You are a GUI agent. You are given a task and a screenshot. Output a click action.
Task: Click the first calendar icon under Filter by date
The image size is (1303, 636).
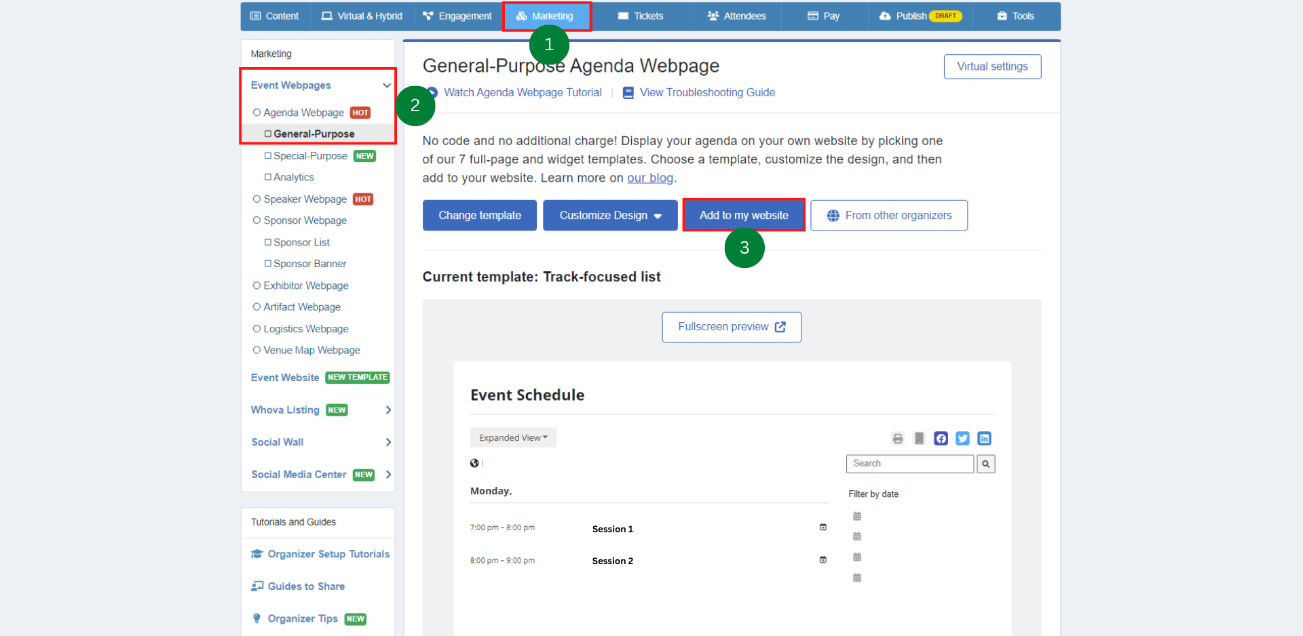coord(856,516)
